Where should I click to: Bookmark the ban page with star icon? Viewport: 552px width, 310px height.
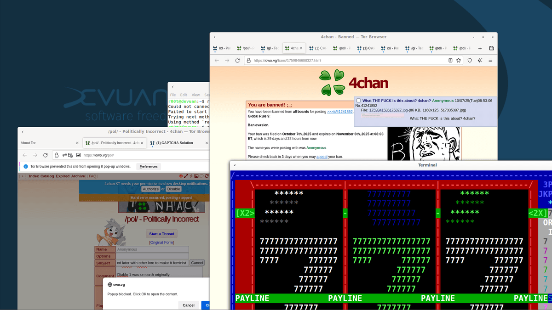(459, 60)
